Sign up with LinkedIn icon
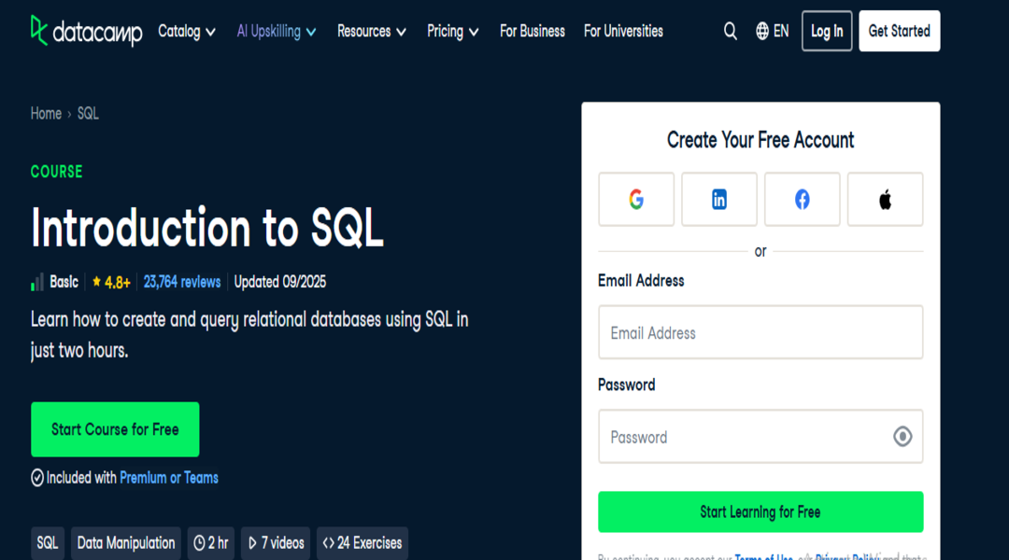Screen dimensions: 1009x560 pyautogui.click(x=718, y=200)
